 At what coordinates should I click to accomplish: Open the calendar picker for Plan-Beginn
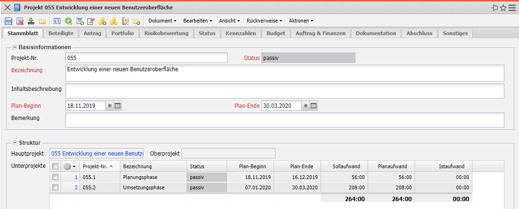coord(118,105)
